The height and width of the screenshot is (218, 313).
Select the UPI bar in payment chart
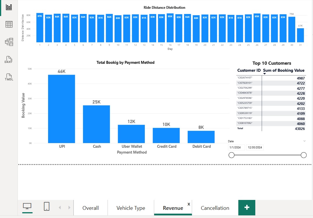[61, 109]
